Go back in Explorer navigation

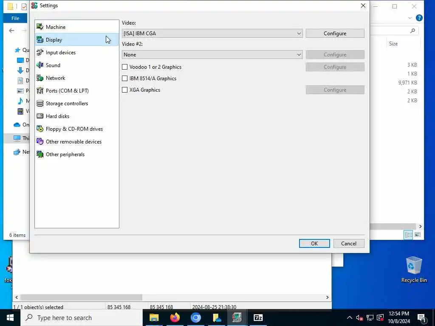point(11,31)
